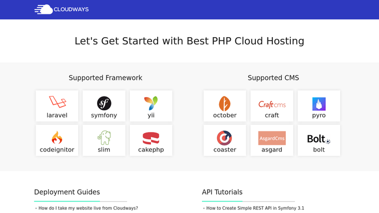Select the October CMS leaf icon

click(225, 104)
